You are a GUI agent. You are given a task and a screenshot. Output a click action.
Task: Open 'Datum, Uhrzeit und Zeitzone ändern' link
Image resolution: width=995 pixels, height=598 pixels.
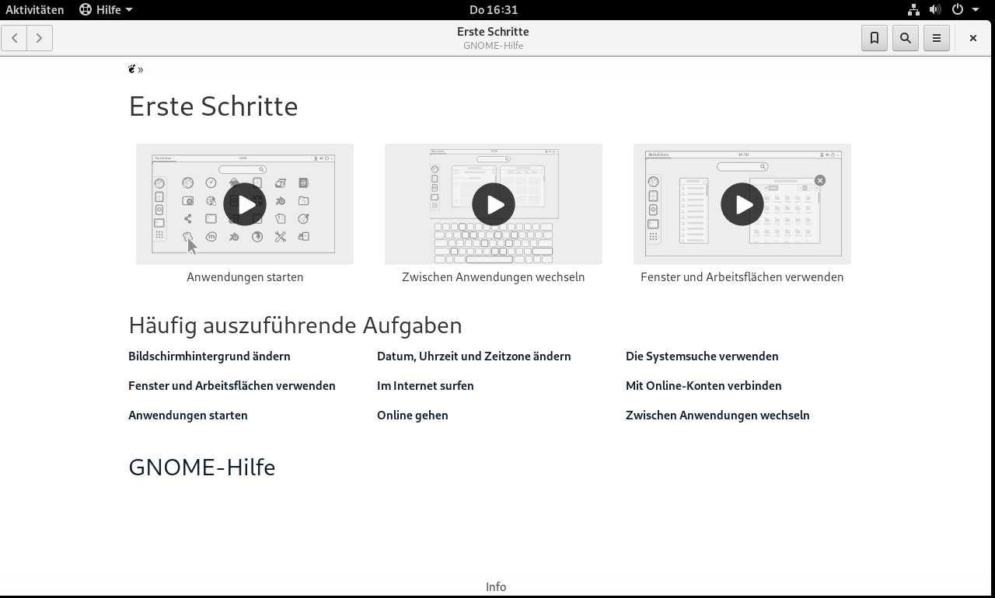(474, 356)
